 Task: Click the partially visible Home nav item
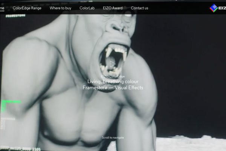[x=2, y=8]
